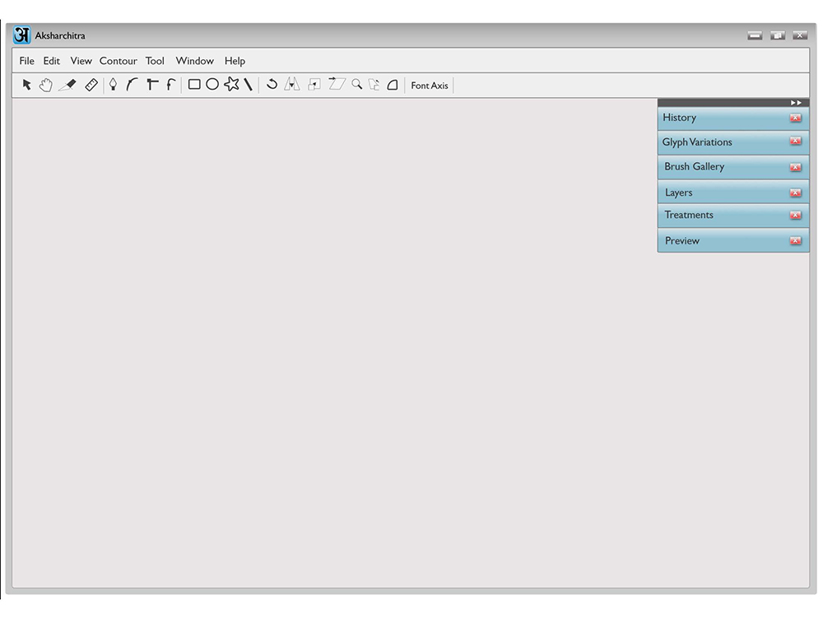Close the History panel

point(796,118)
